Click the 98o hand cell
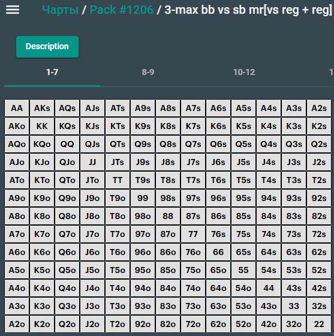This screenshot has height=336, width=334. coord(143,216)
